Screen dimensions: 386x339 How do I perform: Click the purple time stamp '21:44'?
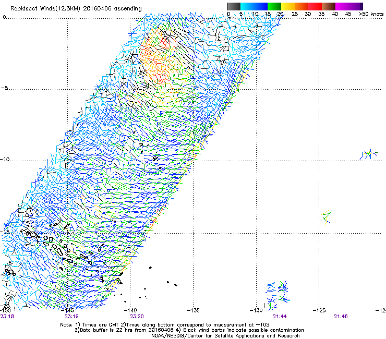click(280, 317)
